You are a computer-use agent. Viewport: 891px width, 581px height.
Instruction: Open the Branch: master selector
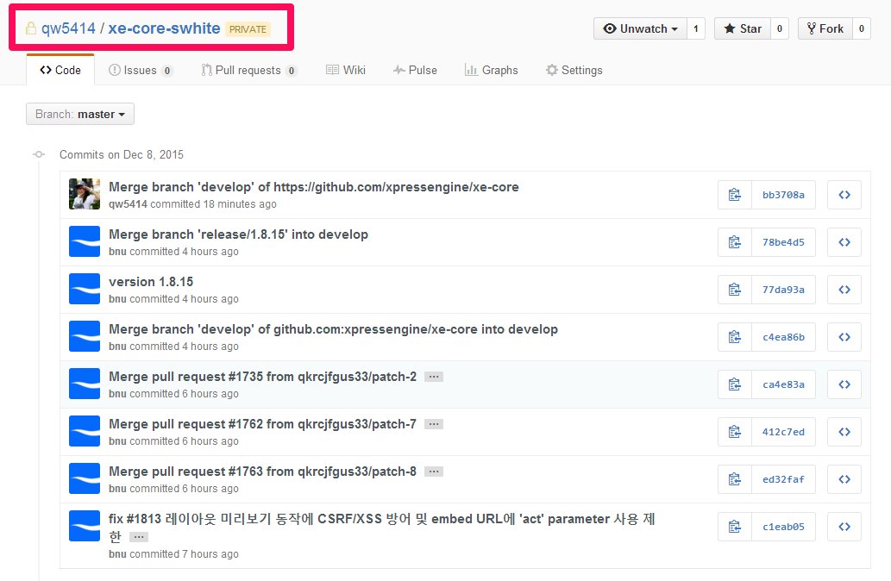point(80,114)
